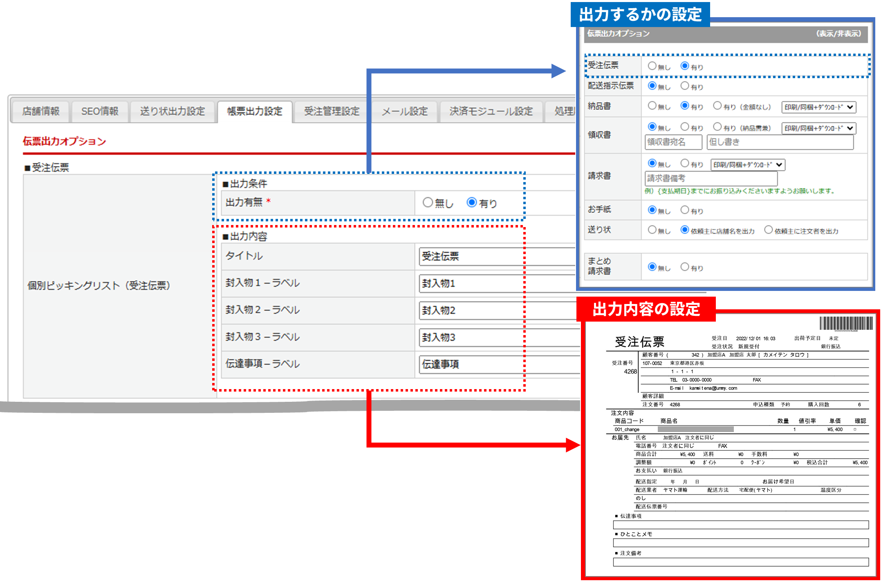The image size is (881, 581).
Task: Click the 但し書き input field
Action: click(780, 142)
